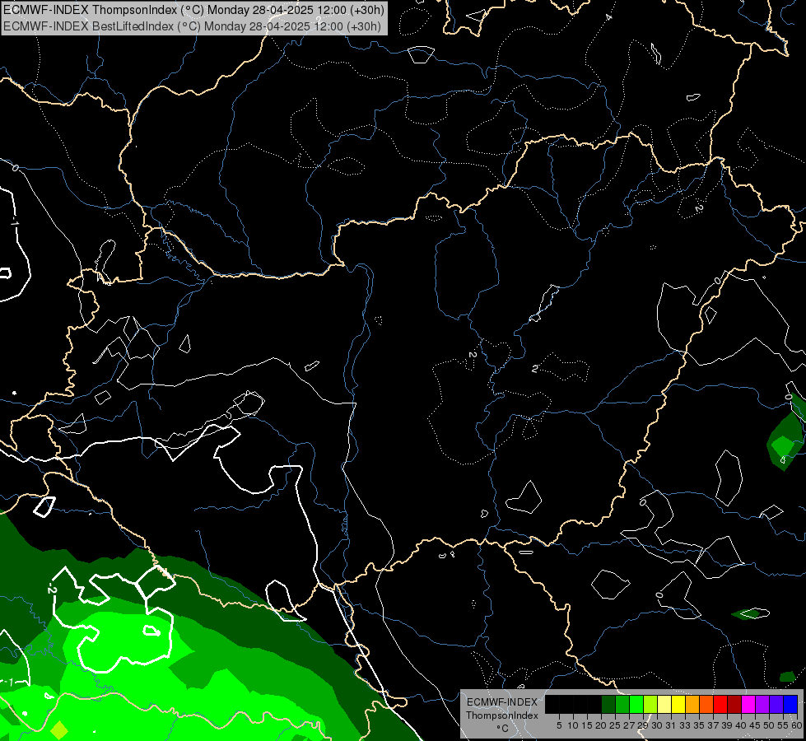Click the legend tick value '20'
Screen dimensions: 806x741
pyautogui.click(x=601, y=725)
